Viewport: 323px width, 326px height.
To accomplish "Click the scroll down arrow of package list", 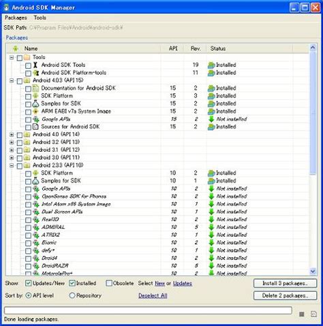I will pos(313,271).
